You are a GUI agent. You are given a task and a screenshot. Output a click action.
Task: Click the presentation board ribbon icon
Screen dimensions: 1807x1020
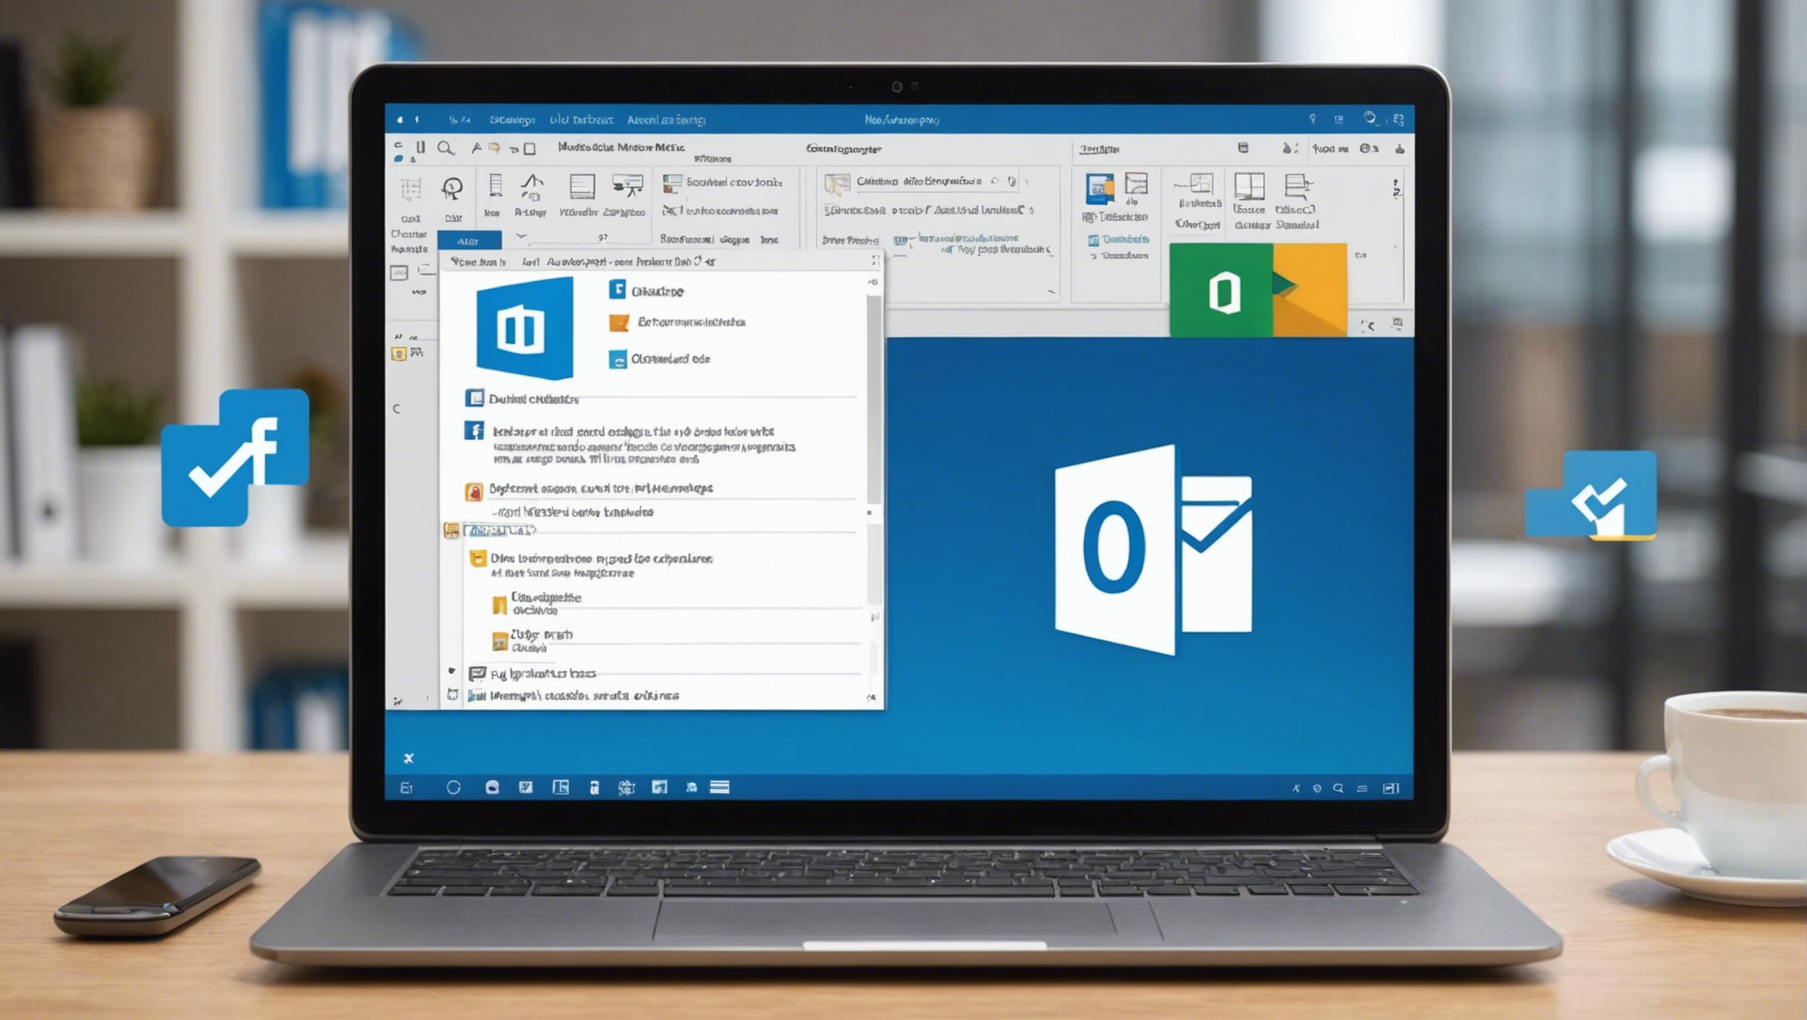(x=627, y=185)
